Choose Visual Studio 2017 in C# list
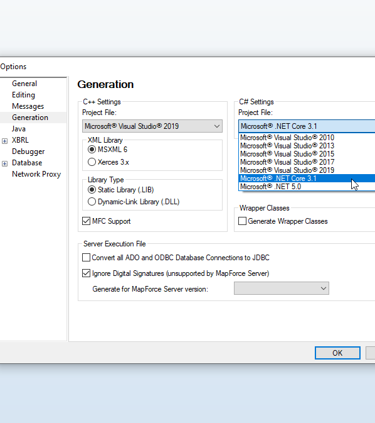 coord(307,162)
